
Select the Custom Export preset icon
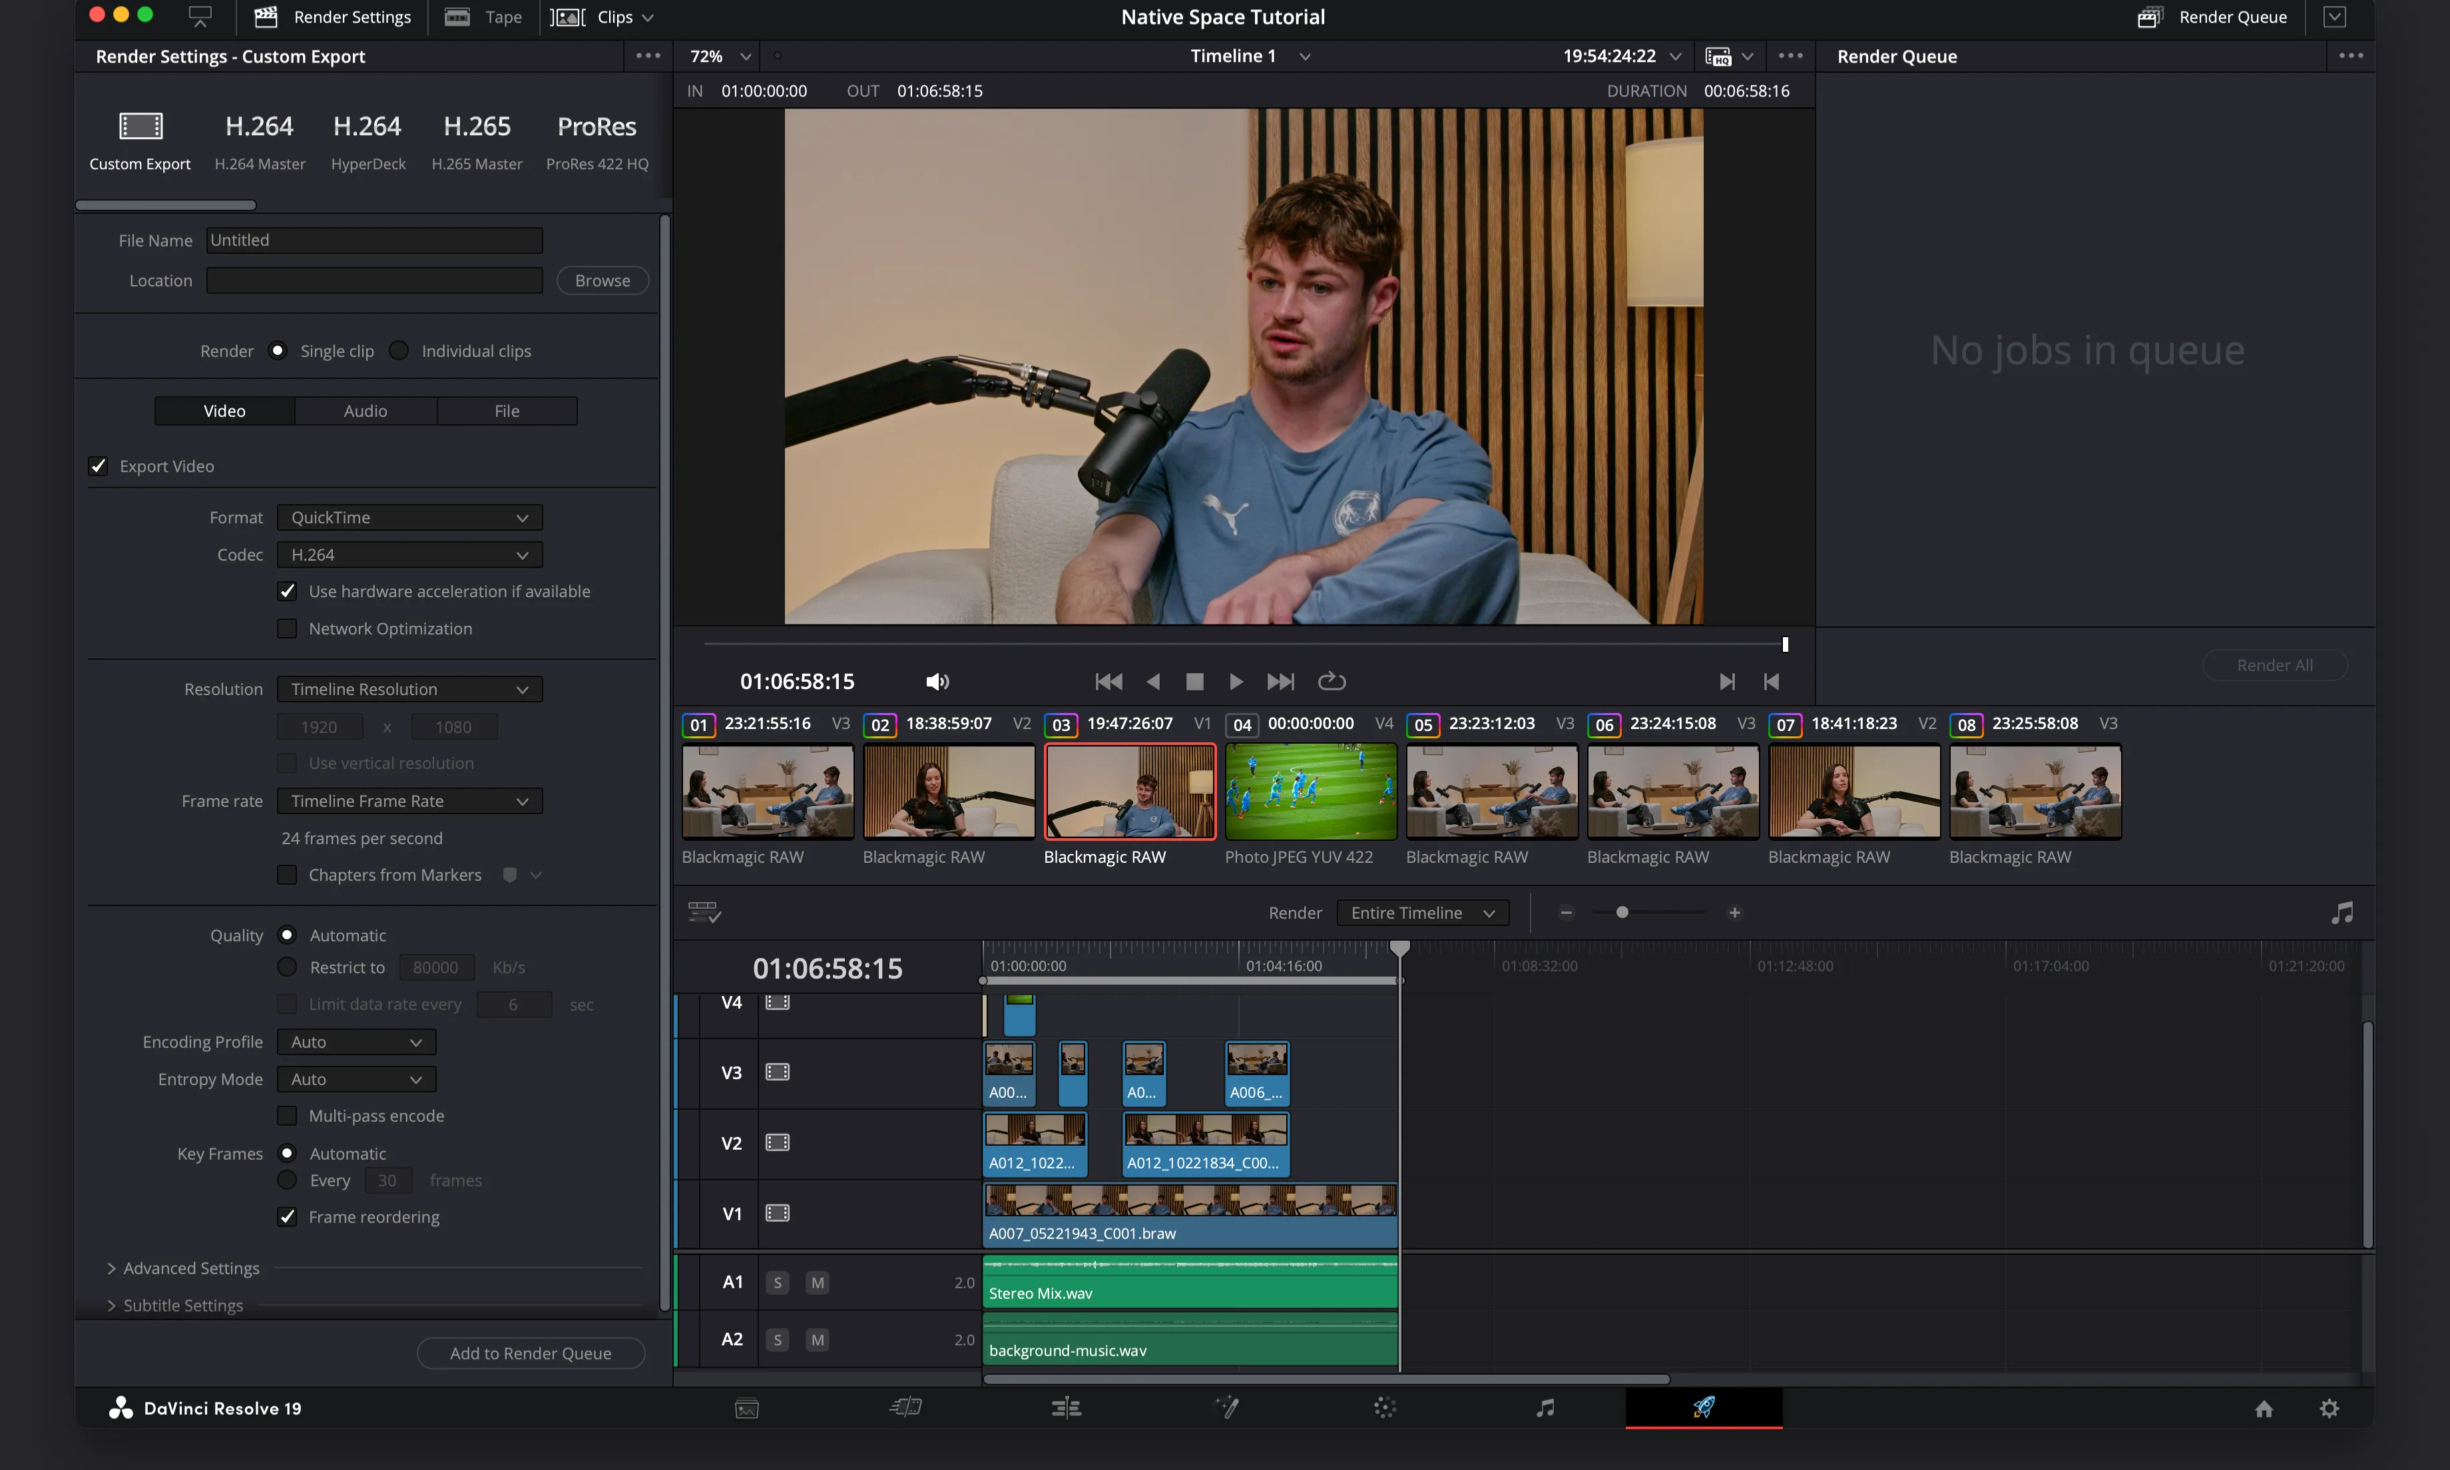pyautogui.click(x=140, y=126)
